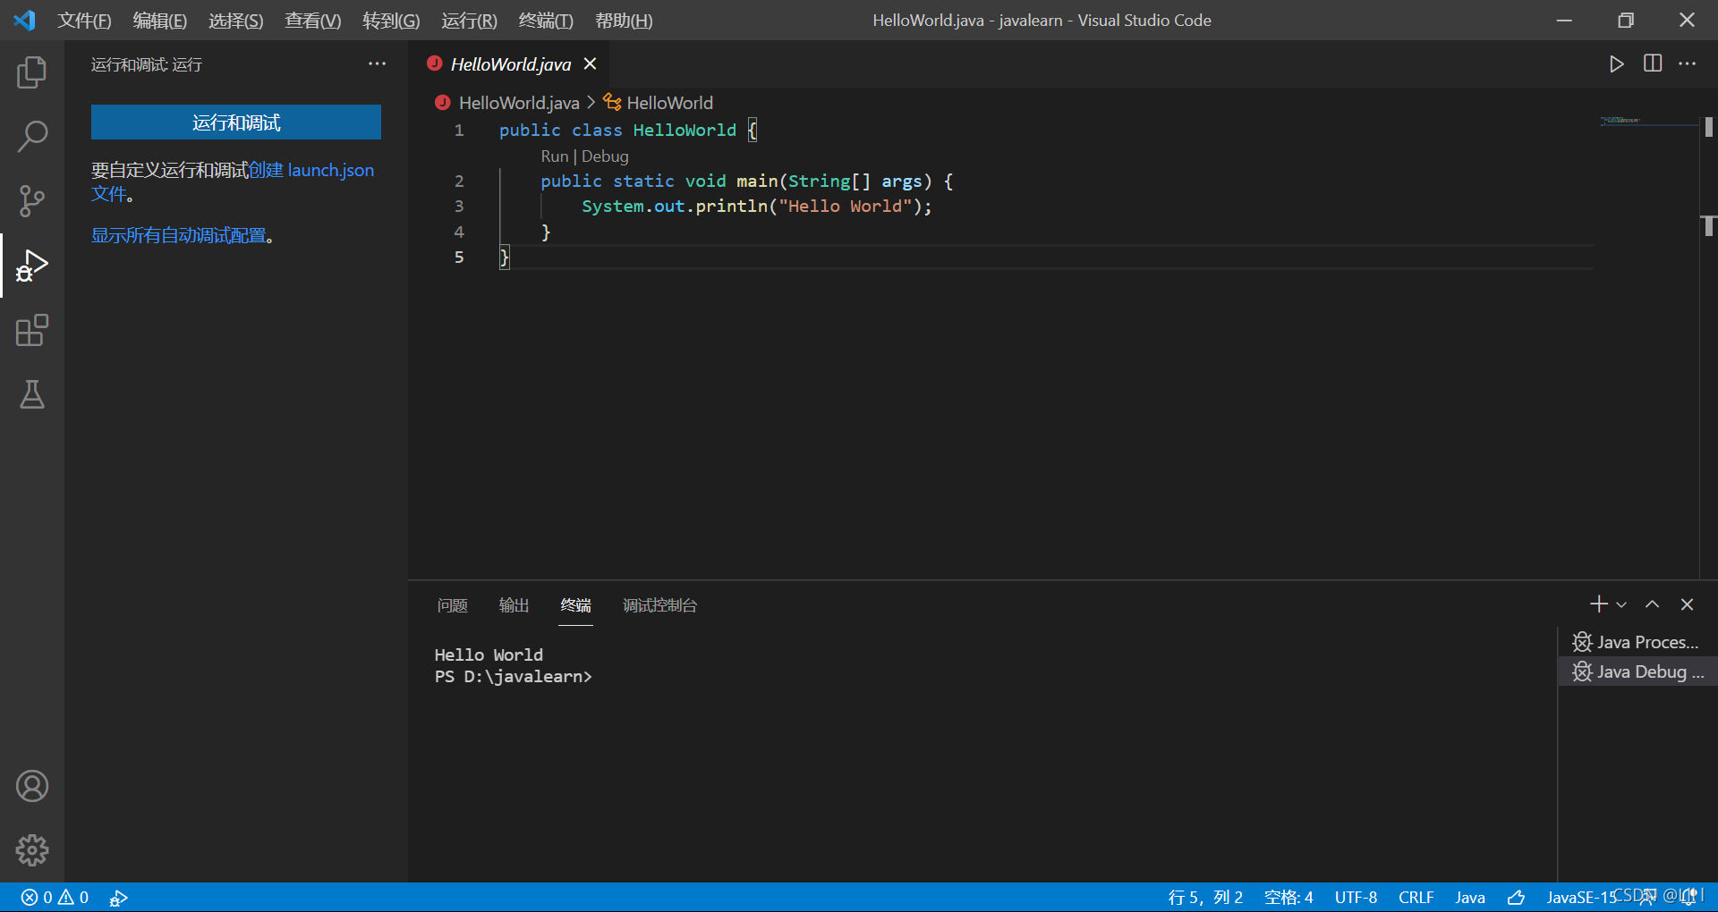Open the Extensions view
The width and height of the screenshot is (1718, 912).
point(32,330)
